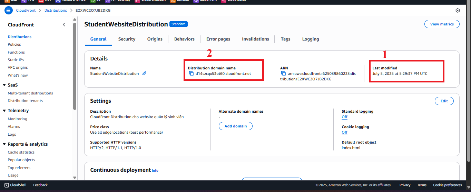This screenshot has width=471, height=192.
Task: Open Multi-tenant distributions in the sidebar
Action: [x=30, y=93]
